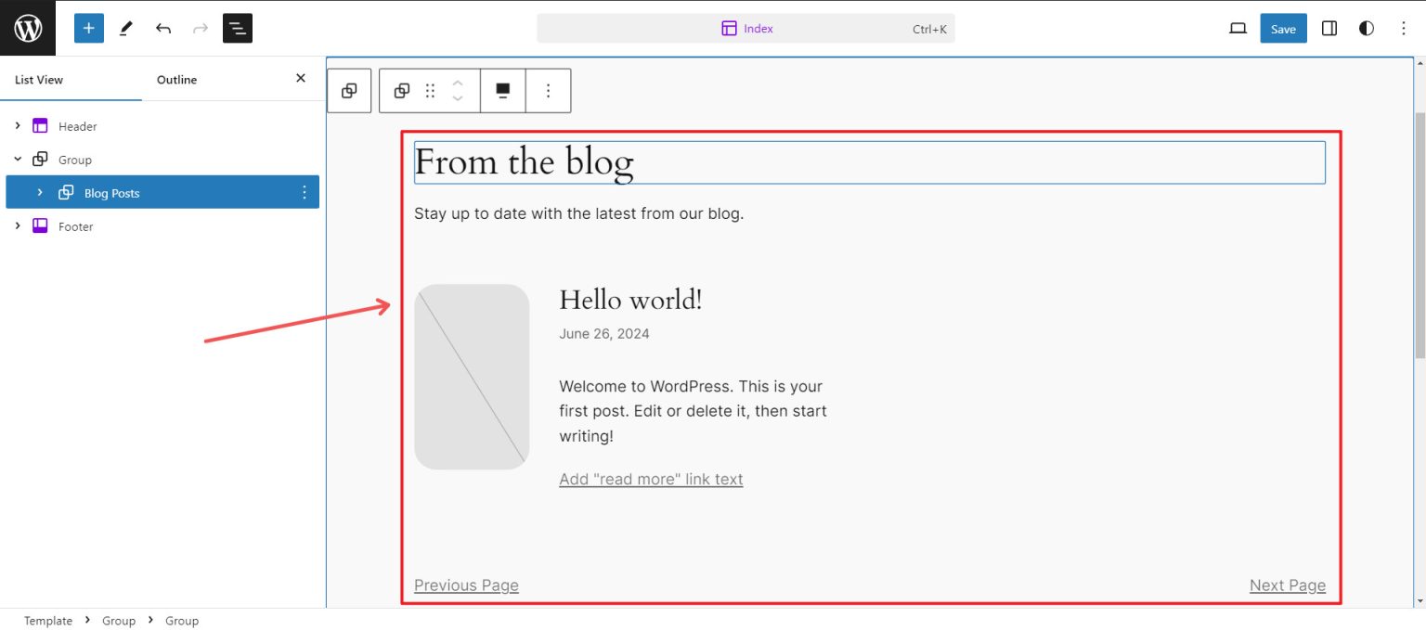Click the Next Page pagination link

pos(1288,585)
